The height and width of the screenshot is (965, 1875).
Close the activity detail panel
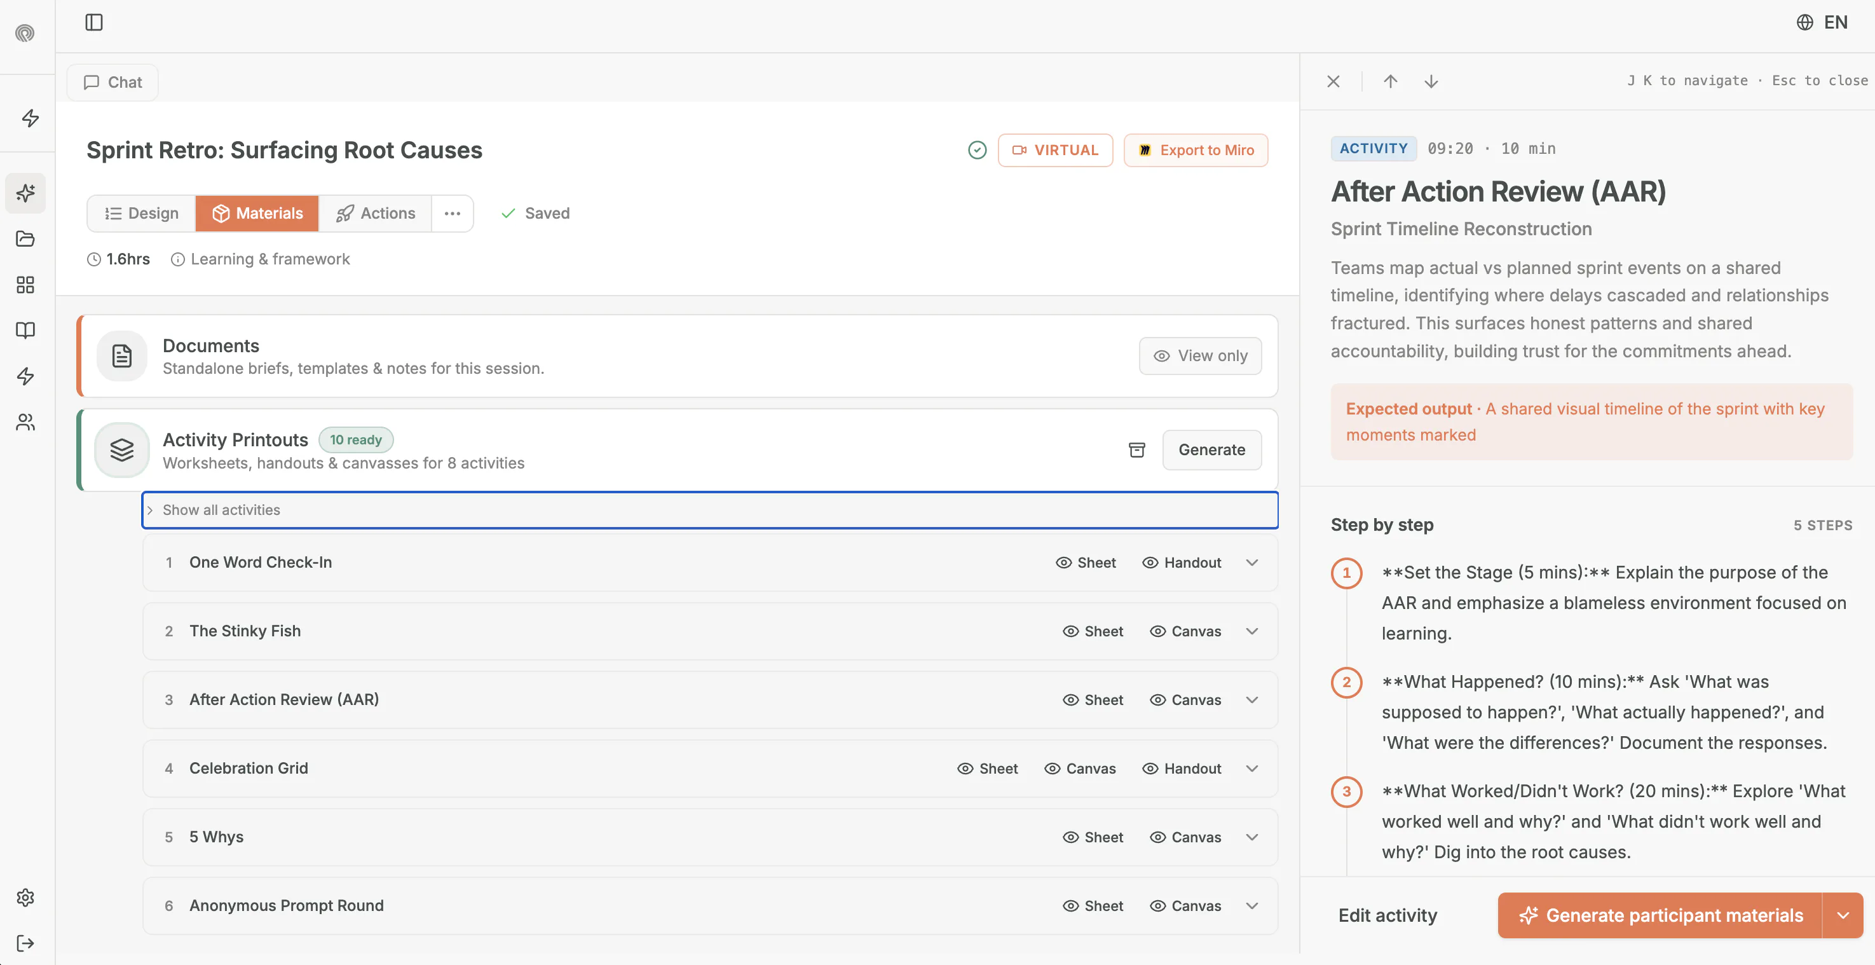(1333, 81)
